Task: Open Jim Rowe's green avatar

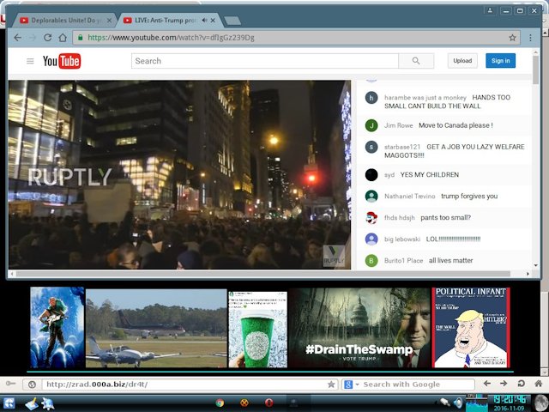Action: (x=371, y=125)
